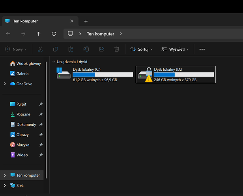Expand the OneDrive tree node
The width and height of the screenshot is (243, 196).
coord(5,84)
